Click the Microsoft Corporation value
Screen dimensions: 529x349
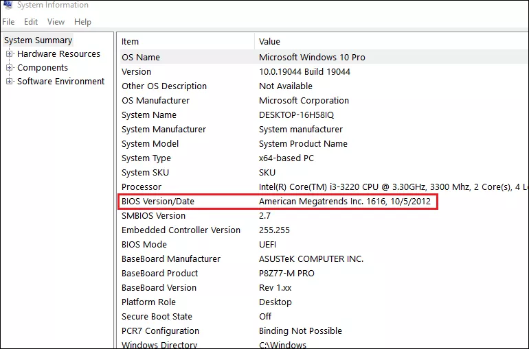pyautogui.click(x=304, y=101)
